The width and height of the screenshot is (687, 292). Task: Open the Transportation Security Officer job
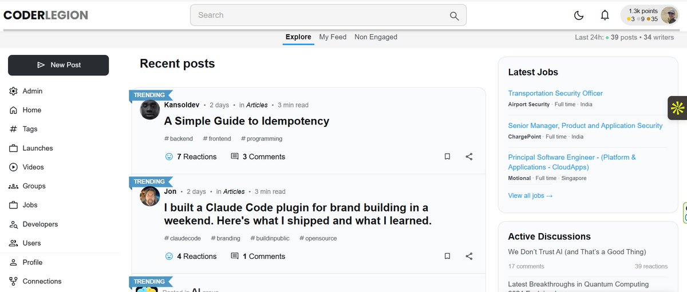pos(555,93)
